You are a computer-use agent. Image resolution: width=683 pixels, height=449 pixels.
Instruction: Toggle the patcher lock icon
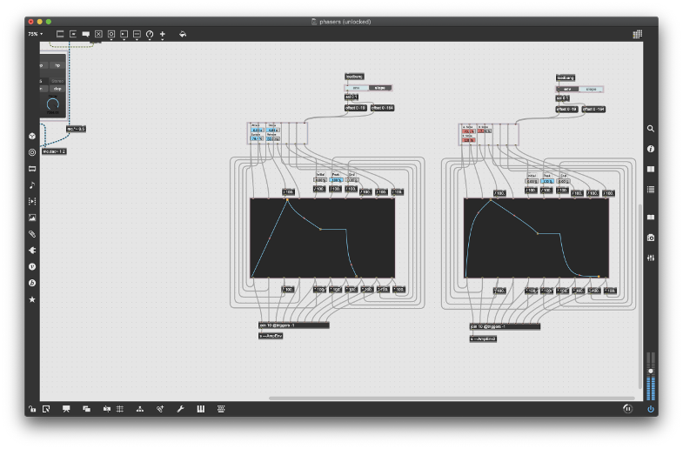[x=32, y=408]
